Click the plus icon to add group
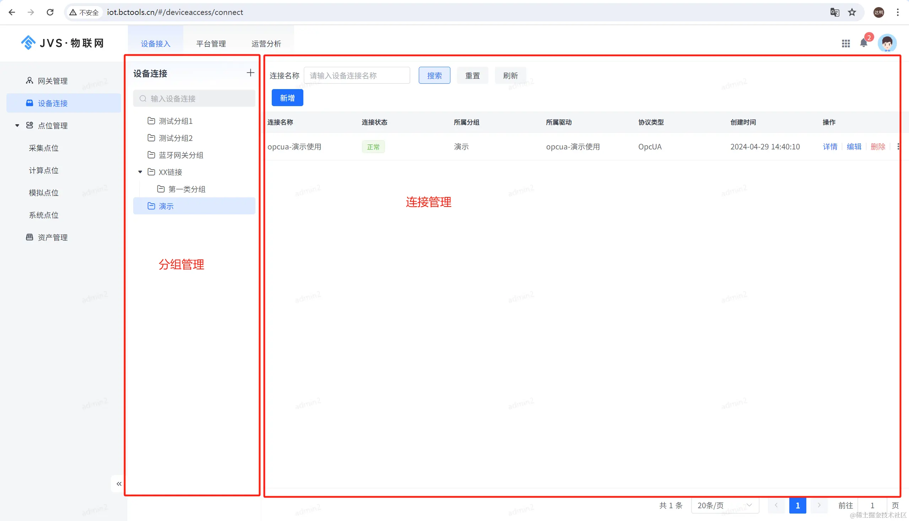The height and width of the screenshot is (521, 909). 250,73
